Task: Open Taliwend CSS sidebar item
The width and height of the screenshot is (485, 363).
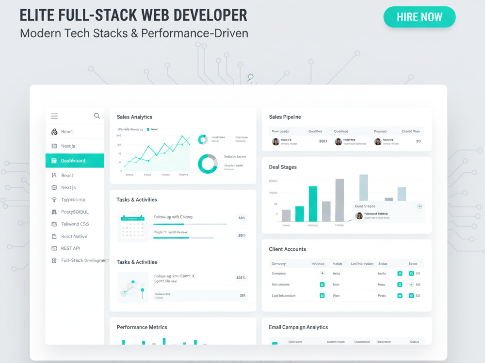Action: [x=75, y=224]
